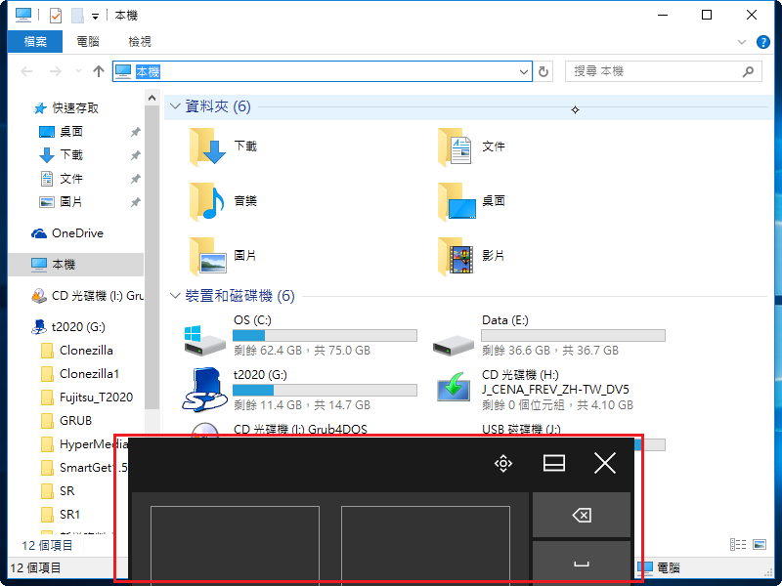Click the move icon on handwriting panel
Screen dimensions: 782x586
(x=503, y=464)
